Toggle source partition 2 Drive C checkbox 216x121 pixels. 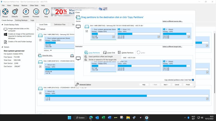pyautogui.click(x=159, y=37)
